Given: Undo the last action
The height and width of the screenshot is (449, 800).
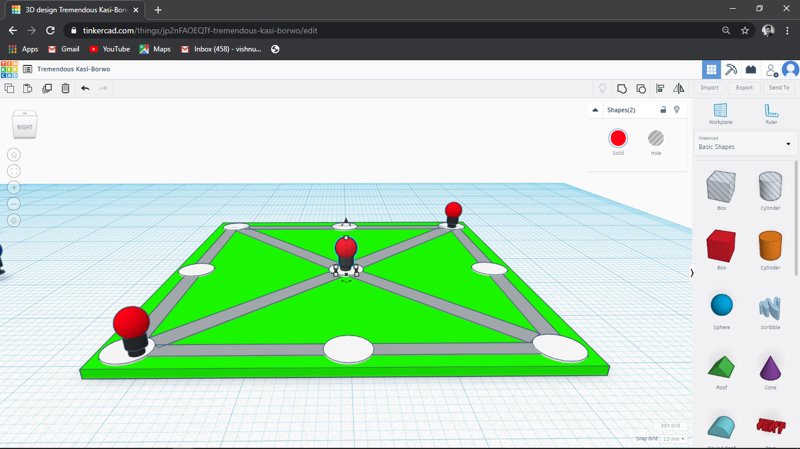Looking at the screenshot, I should pyautogui.click(x=86, y=88).
